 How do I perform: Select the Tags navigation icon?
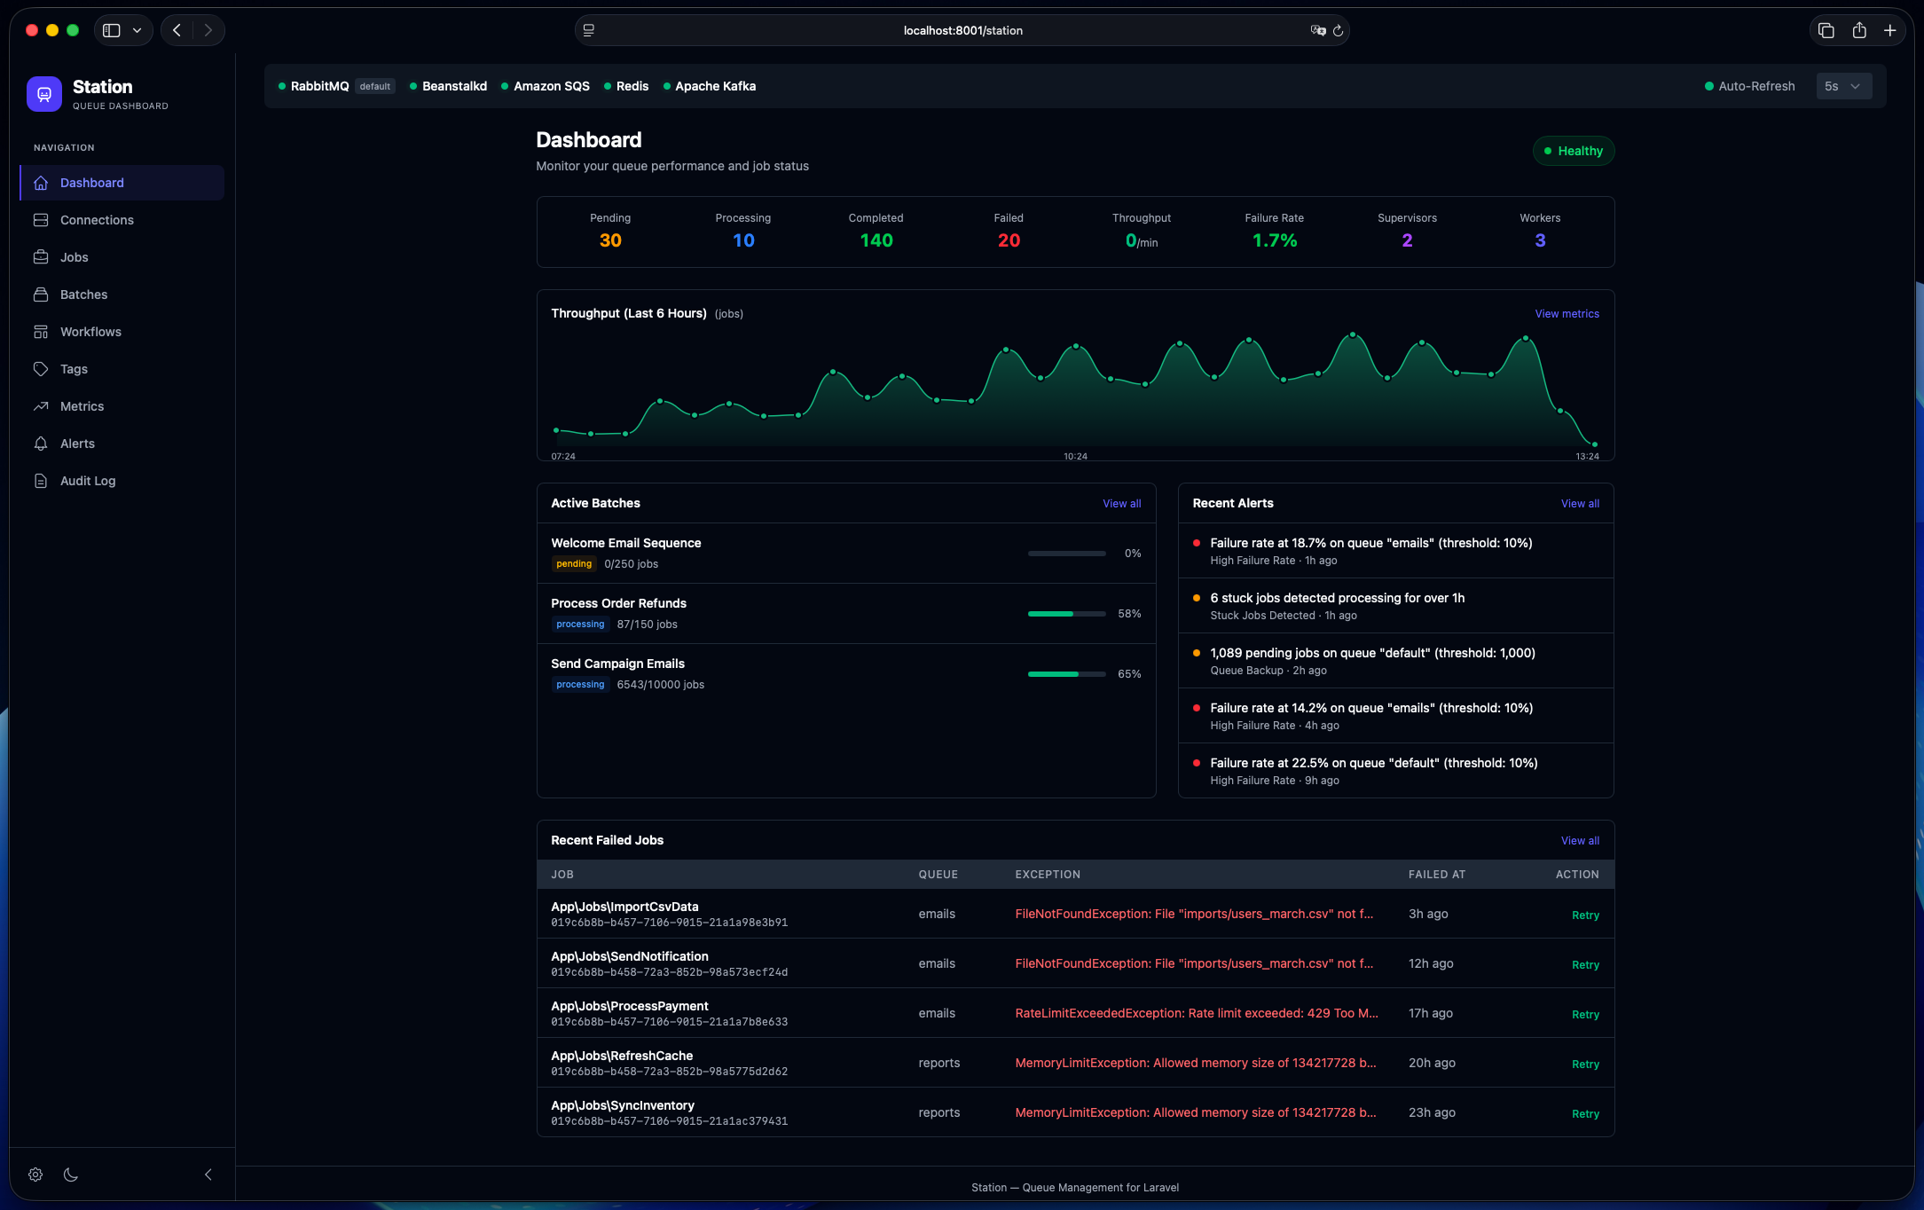(41, 369)
